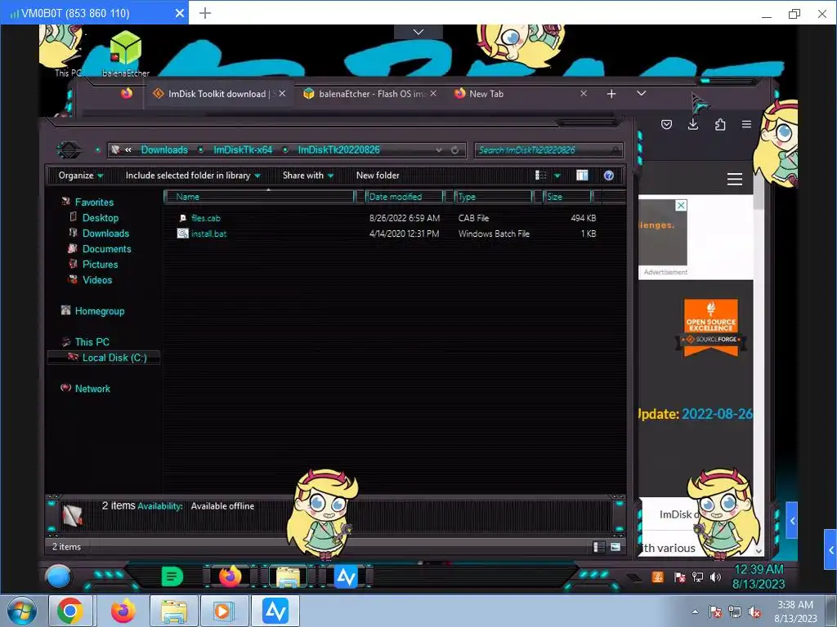Switch to details view in status bar
This screenshot has width=837, height=627.
pyautogui.click(x=599, y=546)
